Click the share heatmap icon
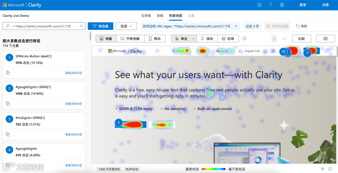 point(284,39)
